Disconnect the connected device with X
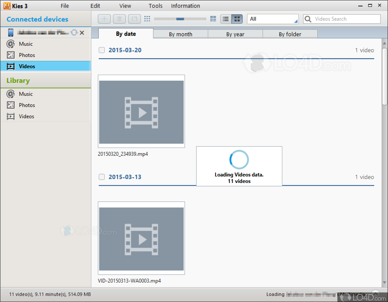 (x=82, y=33)
